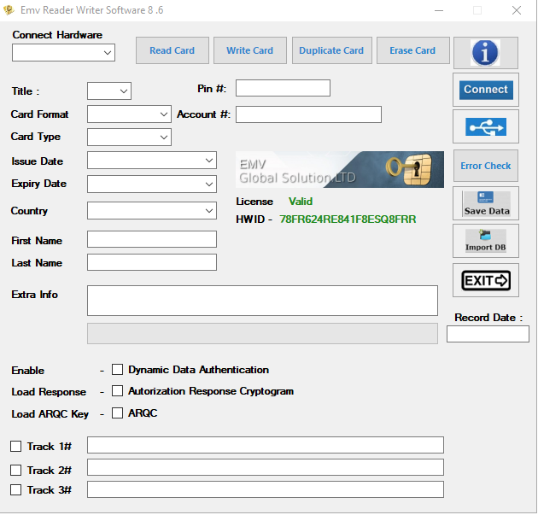Screen dimensions: 538x515
Task: Check the ARQC checkbox
Action: (117, 413)
